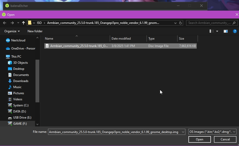The height and width of the screenshot is (146, 239).
Task: Expand the view options dropdown arrow
Action: 217,31
